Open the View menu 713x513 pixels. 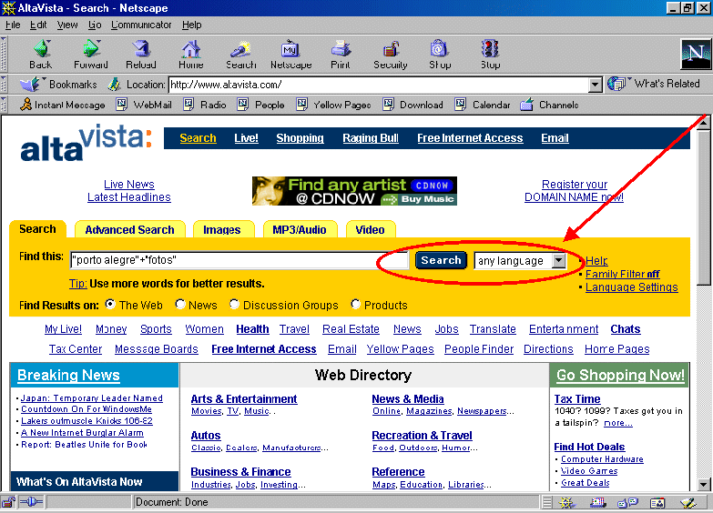pyautogui.click(x=66, y=25)
